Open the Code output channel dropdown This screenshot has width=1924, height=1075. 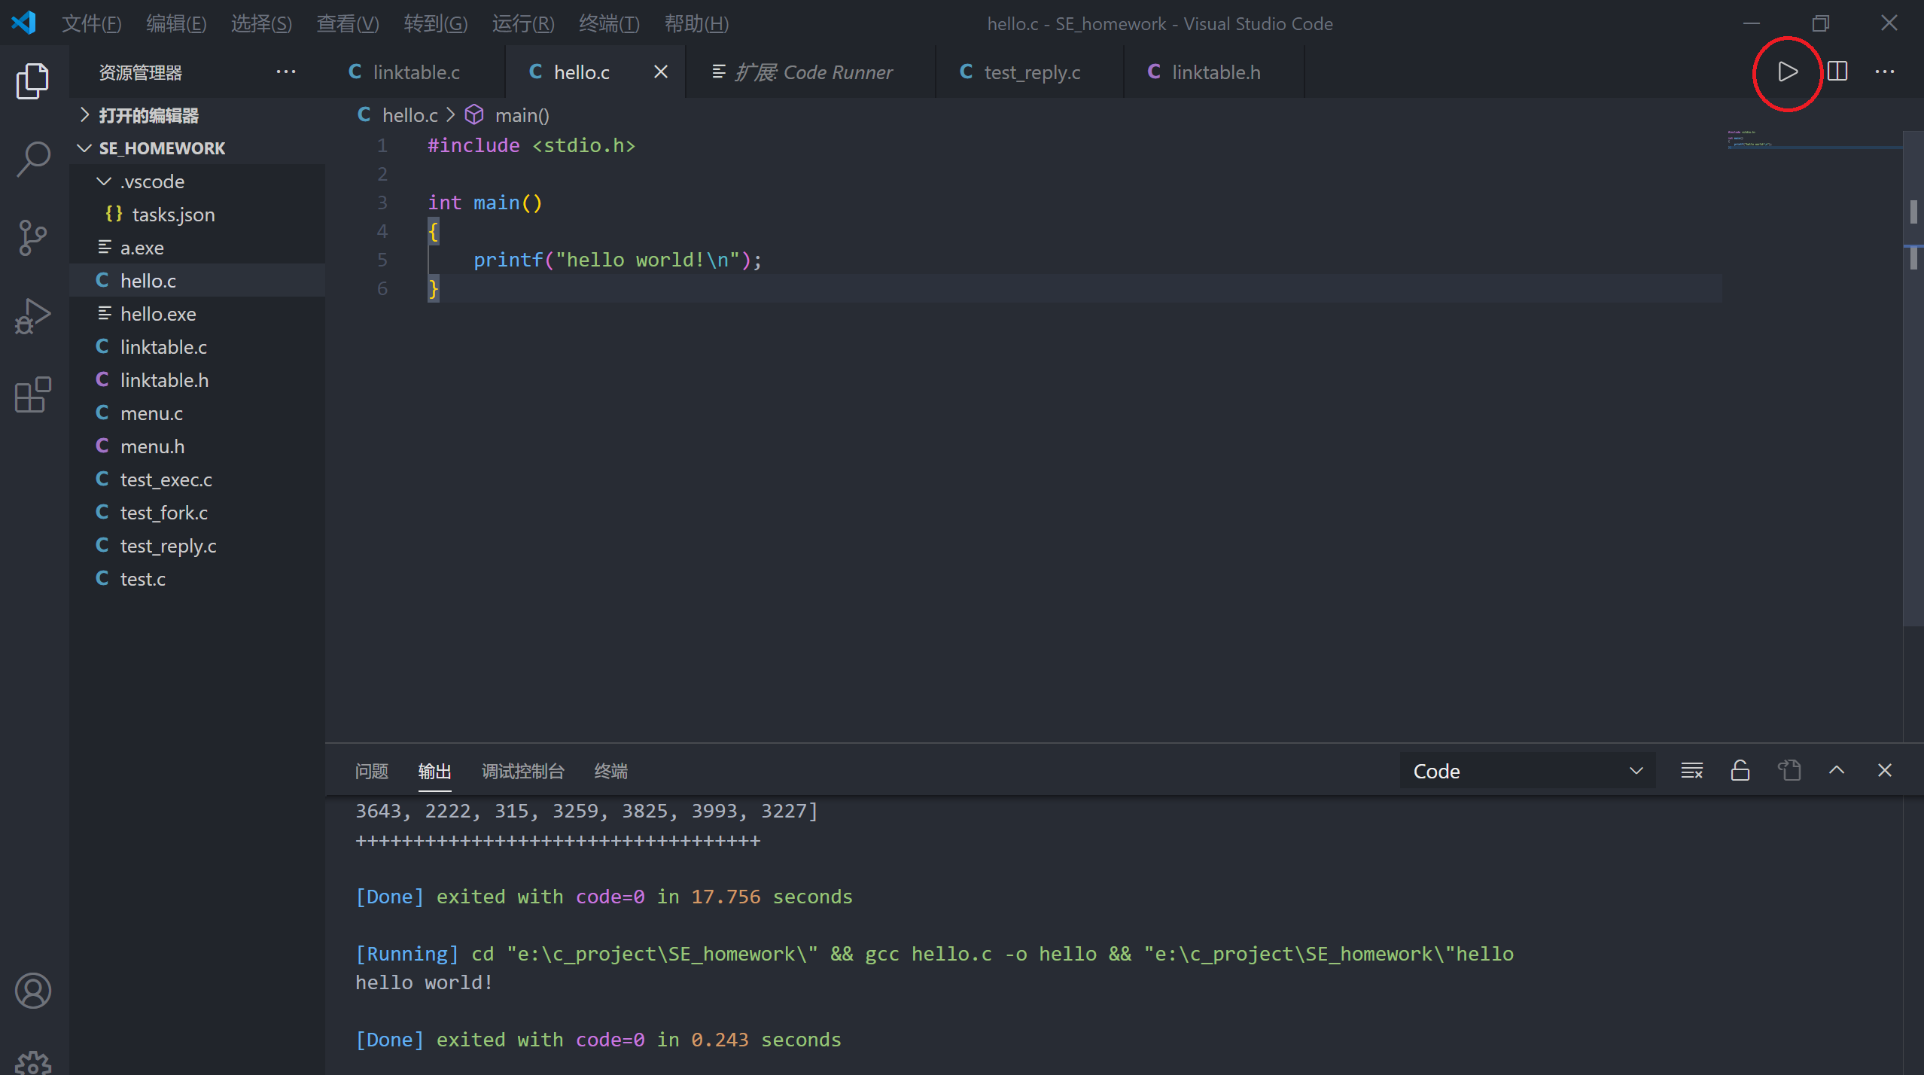pos(1527,771)
